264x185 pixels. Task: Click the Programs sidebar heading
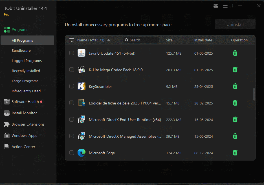(x=20, y=30)
